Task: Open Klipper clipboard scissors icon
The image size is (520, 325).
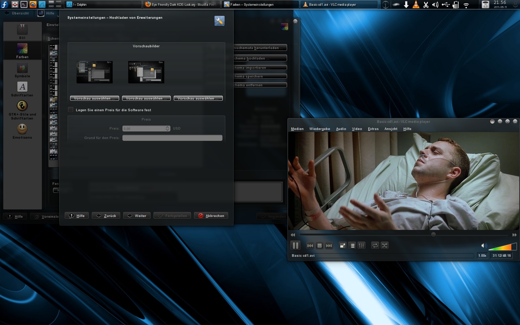Action: 426,5
